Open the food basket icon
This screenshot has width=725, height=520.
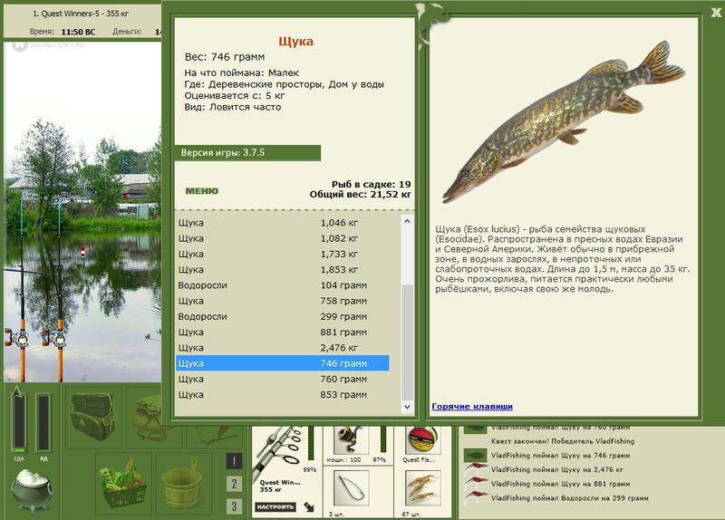coord(123,483)
